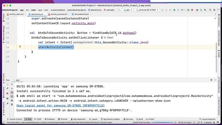The height and width of the screenshot is (125, 222).
Task: Toggle the Bookmarks tool window
Action: (x=3, y=92)
